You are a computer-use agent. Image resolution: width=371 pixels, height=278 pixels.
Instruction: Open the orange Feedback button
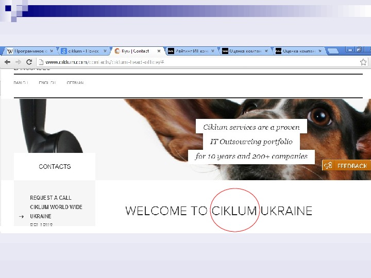point(346,165)
